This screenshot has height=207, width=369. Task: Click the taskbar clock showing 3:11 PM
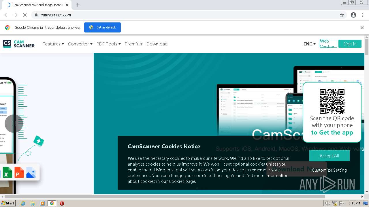(354, 203)
